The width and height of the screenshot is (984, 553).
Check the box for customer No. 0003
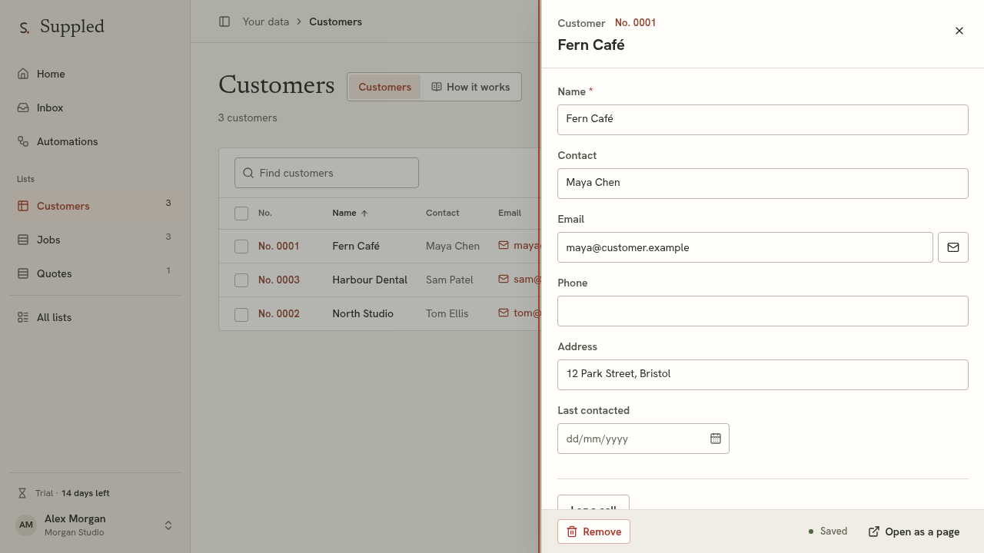pyautogui.click(x=241, y=280)
